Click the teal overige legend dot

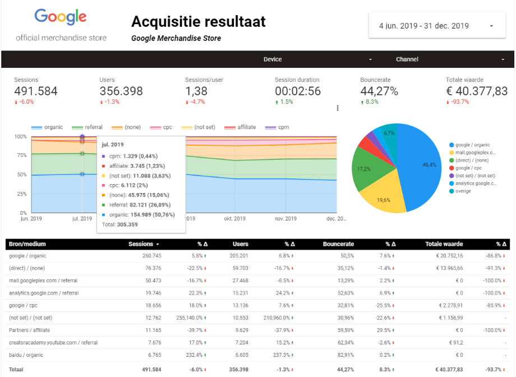coord(451,191)
